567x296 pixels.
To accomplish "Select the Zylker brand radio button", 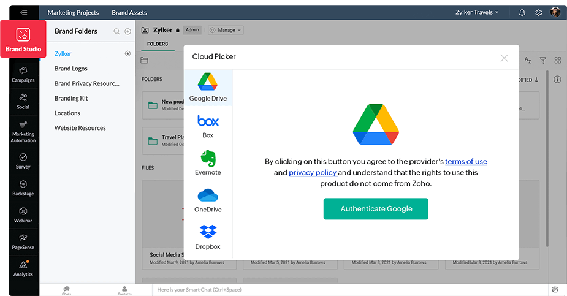I will [x=127, y=53].
